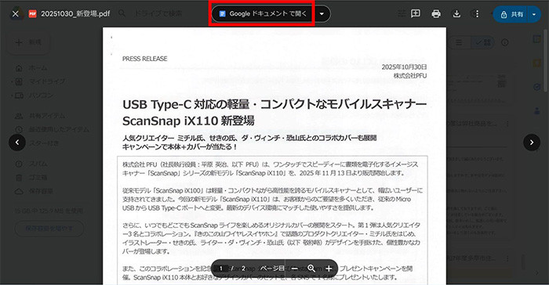
Task: Switch Drive to grid view toggle
Action: point(483,42)
